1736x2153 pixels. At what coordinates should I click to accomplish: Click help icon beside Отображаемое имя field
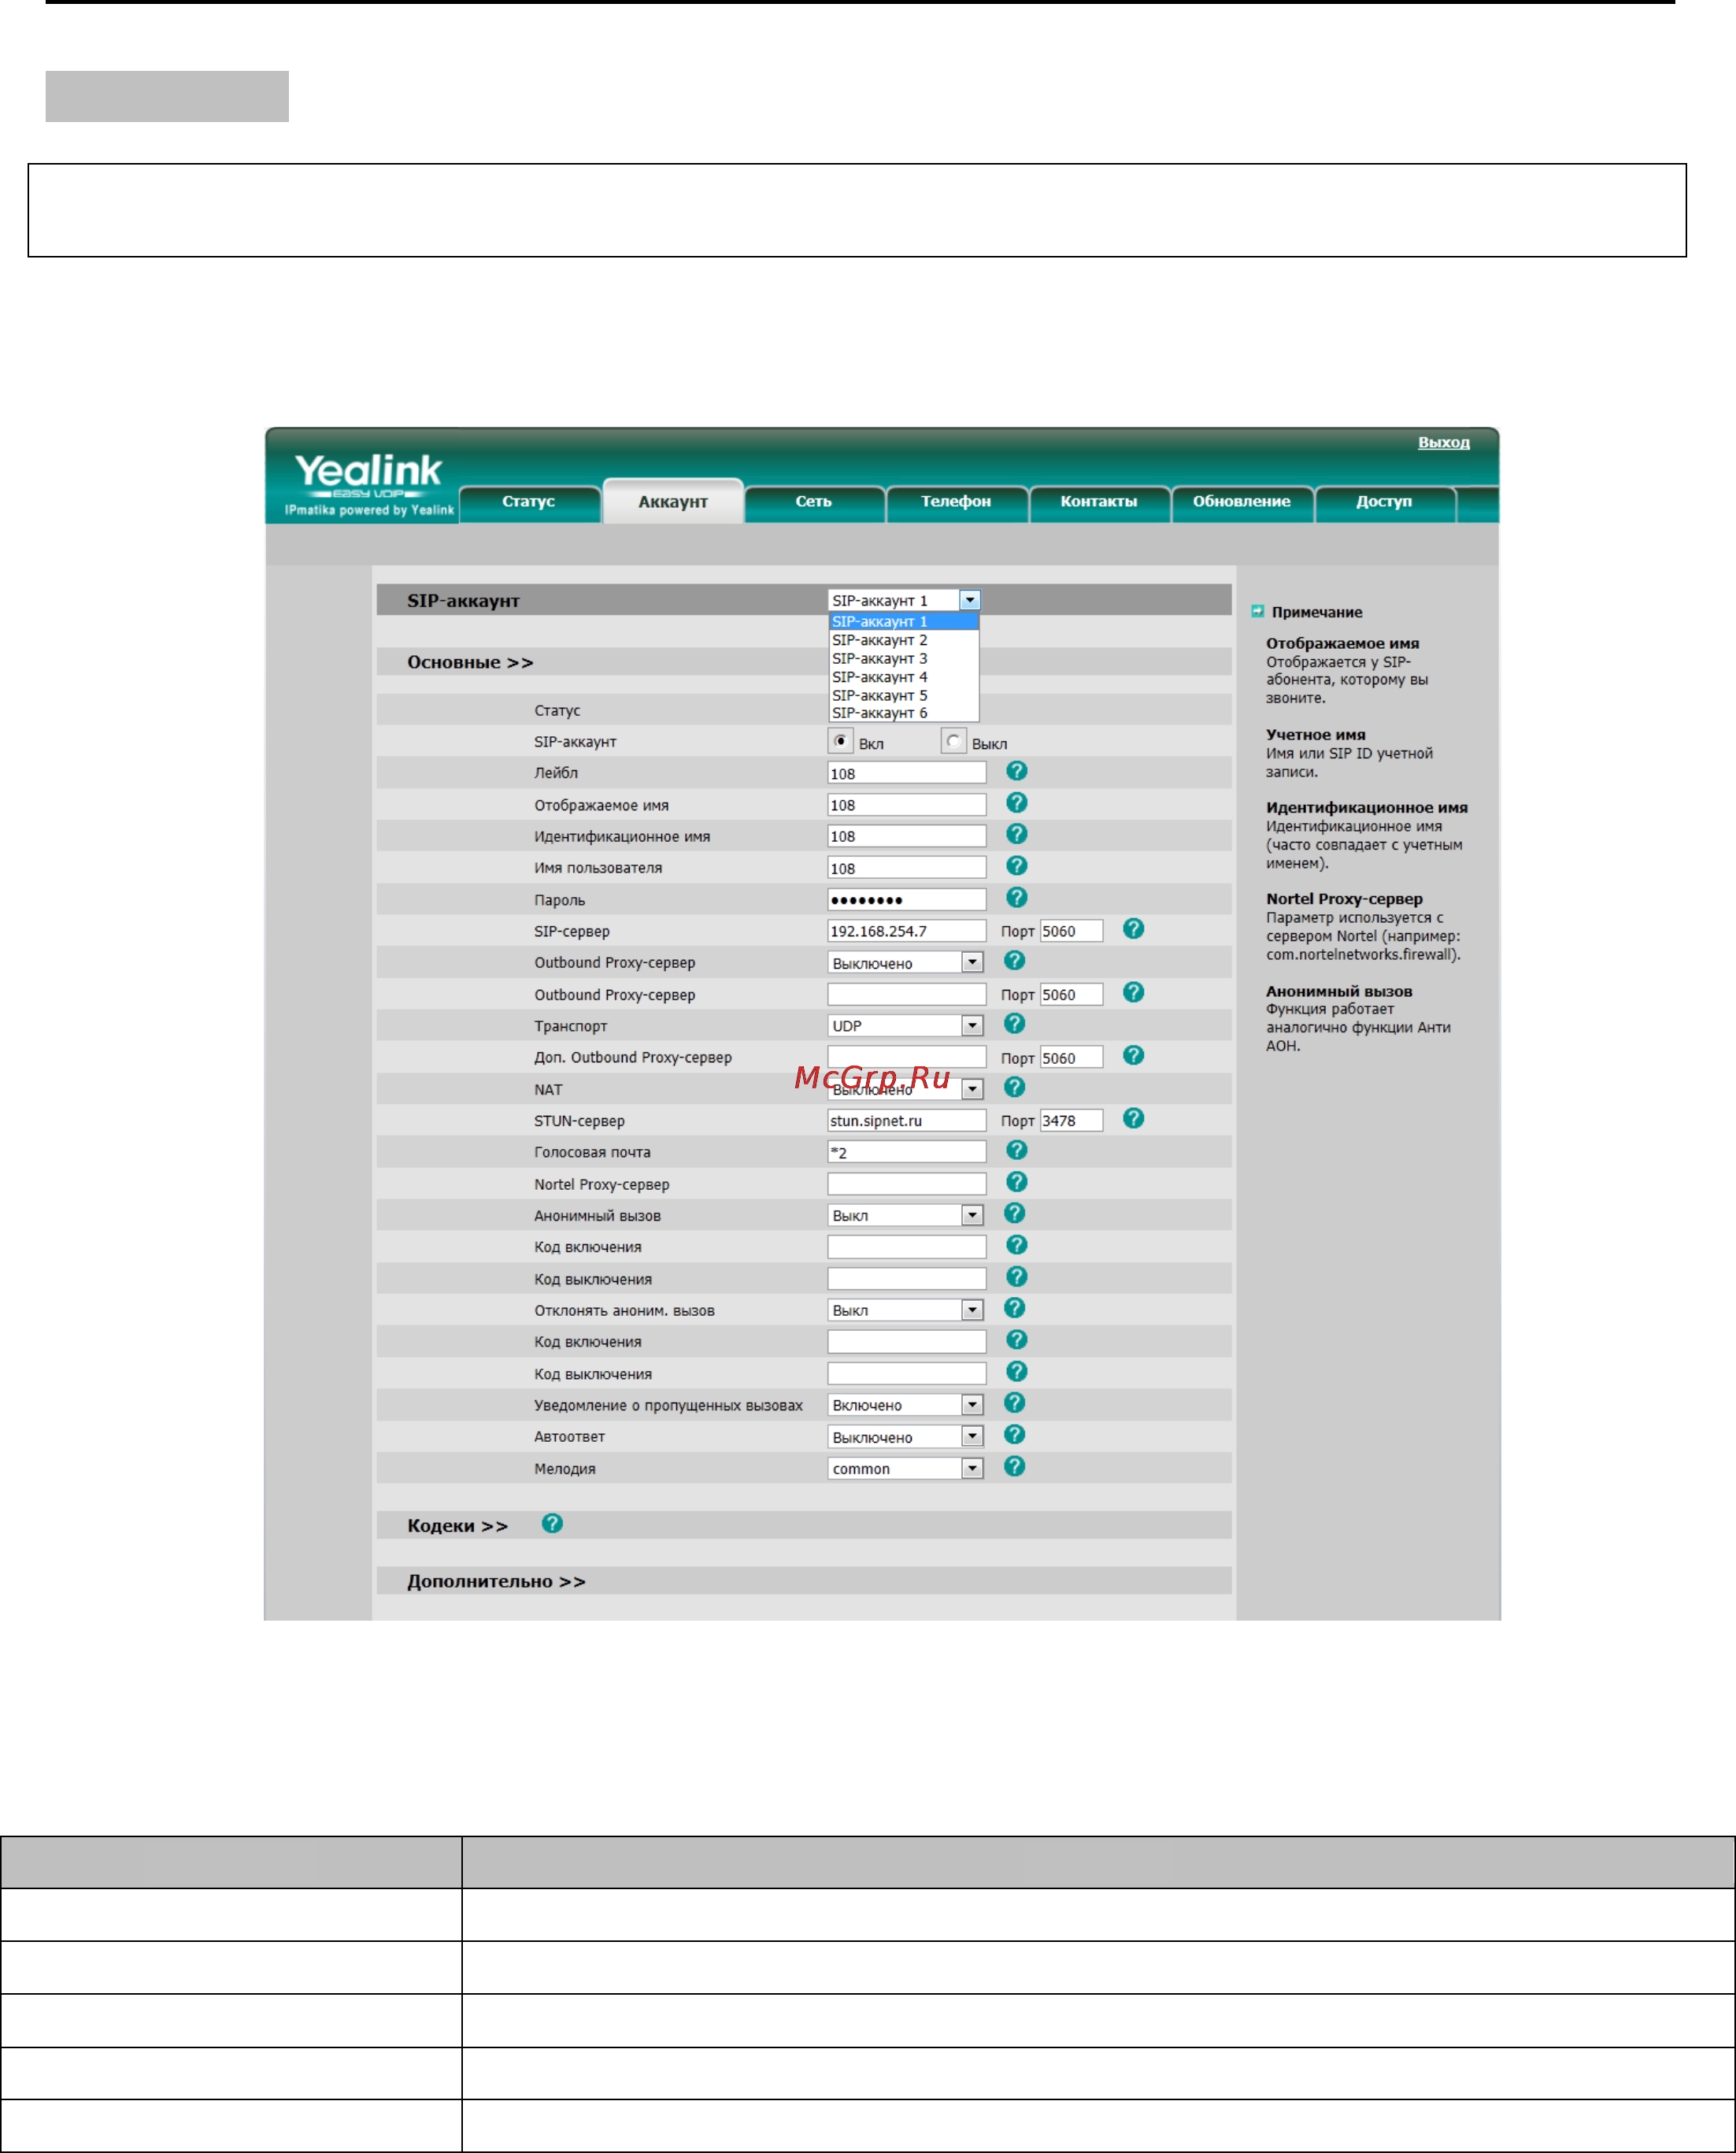coord(1016,803)
